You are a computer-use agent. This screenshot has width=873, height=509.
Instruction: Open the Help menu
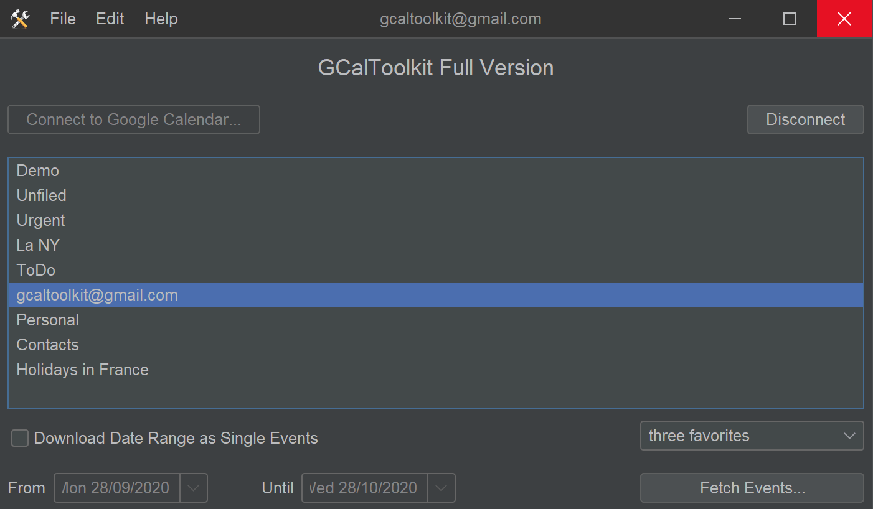point(161,19)
